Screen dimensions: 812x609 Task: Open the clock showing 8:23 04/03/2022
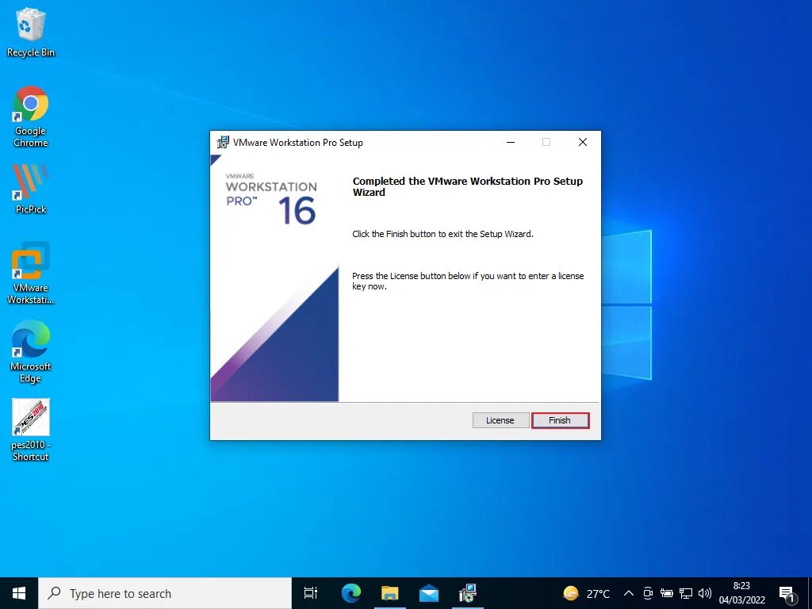pos(741,593)
